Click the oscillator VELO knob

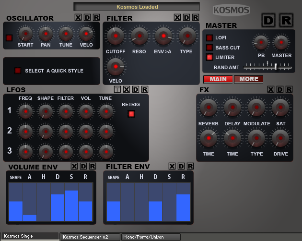point(86,34)
